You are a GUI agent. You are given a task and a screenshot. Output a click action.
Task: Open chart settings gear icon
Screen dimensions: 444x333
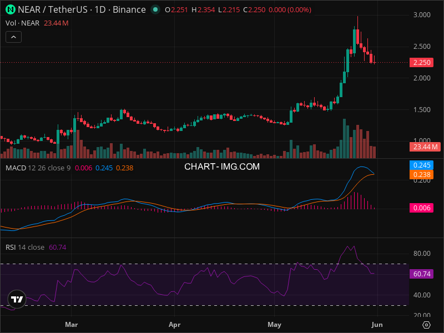point(426,325)
